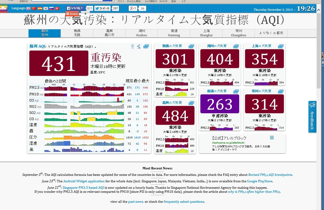Select the 蘇州 苏州 city tab
The height and width of the screenshot is (210, 324).
45,33
